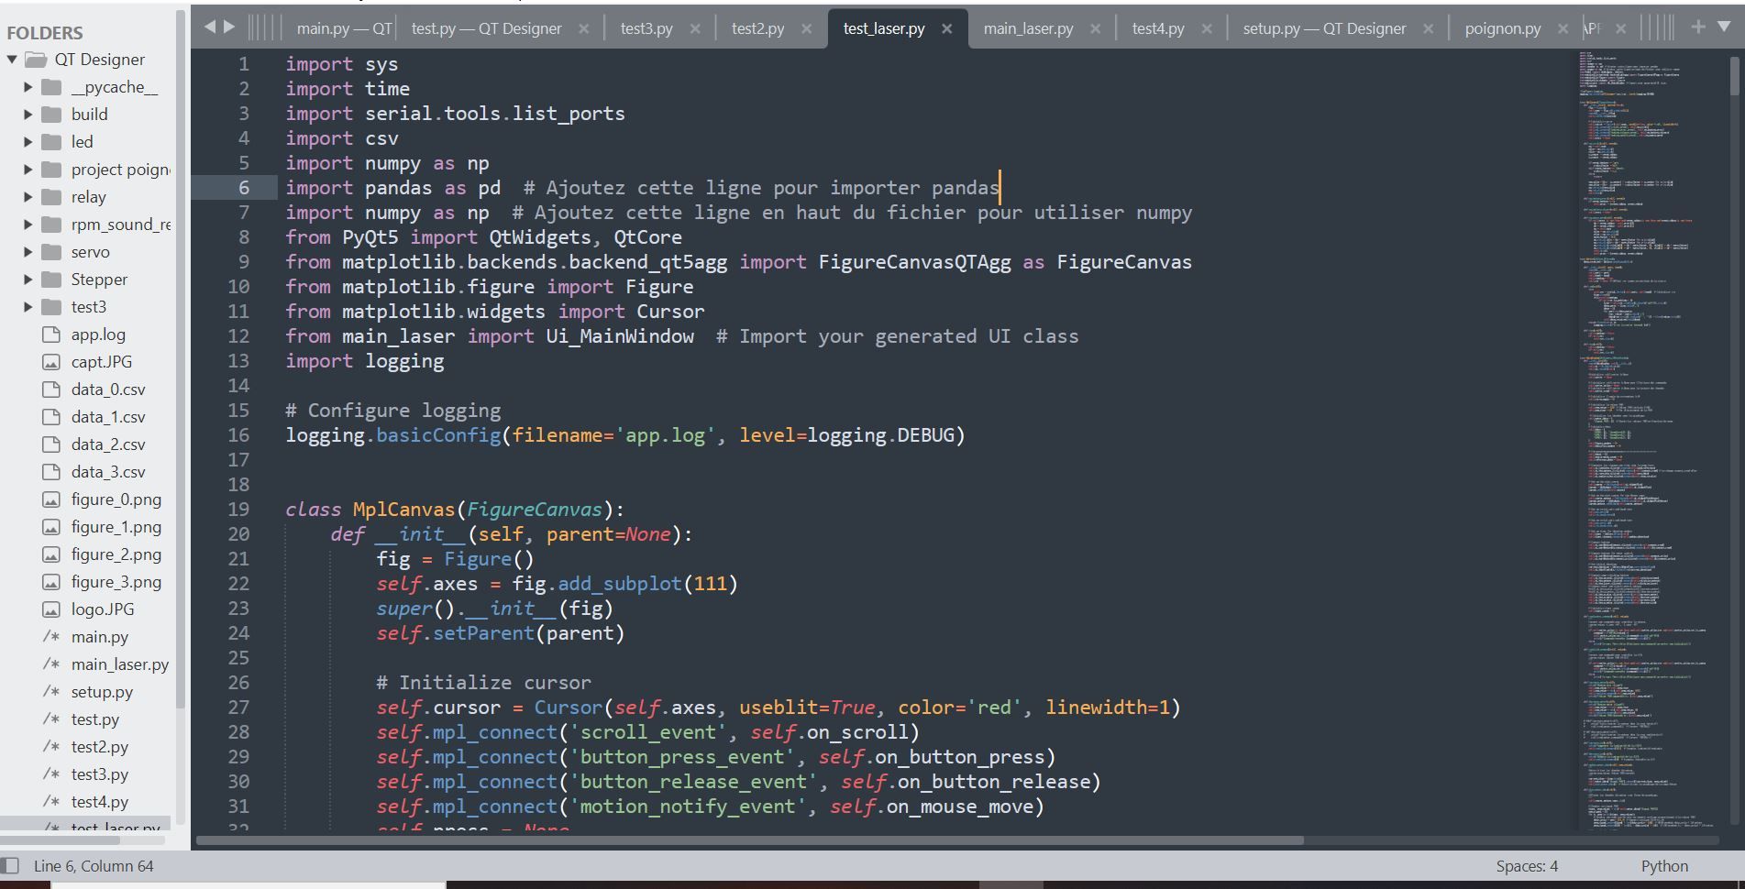Screen dimensions: 1745x889
Task: Click the editor vertical scrollbar
Action: 1734,76
